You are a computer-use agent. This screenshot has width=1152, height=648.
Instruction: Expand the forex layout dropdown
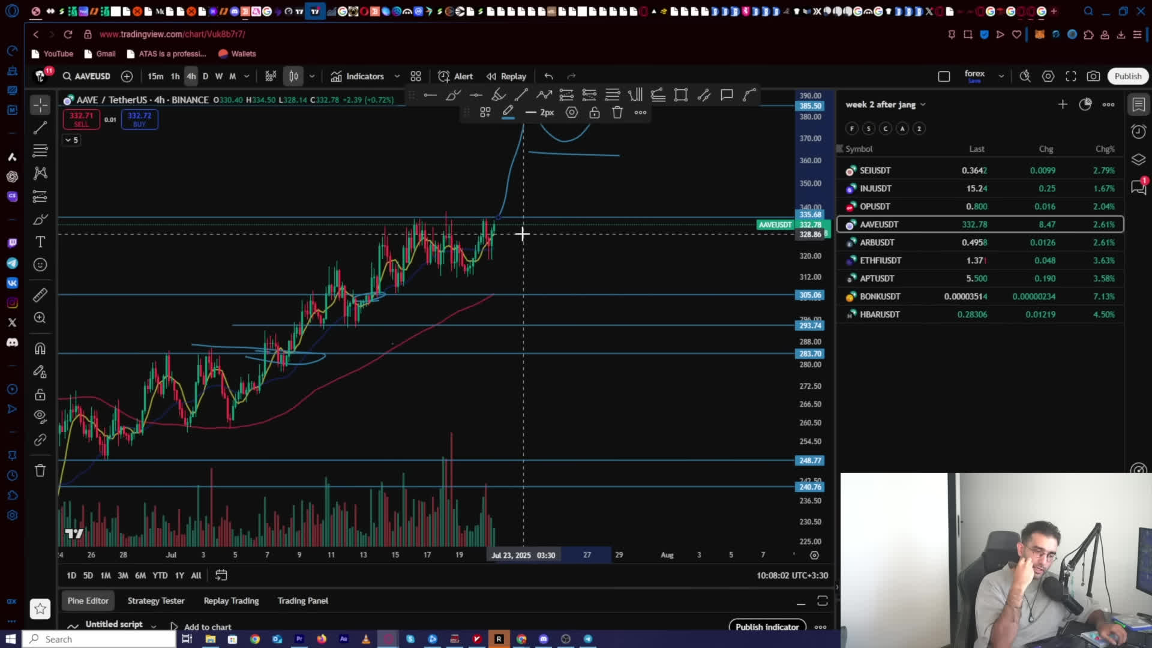tap(1001, 76)
